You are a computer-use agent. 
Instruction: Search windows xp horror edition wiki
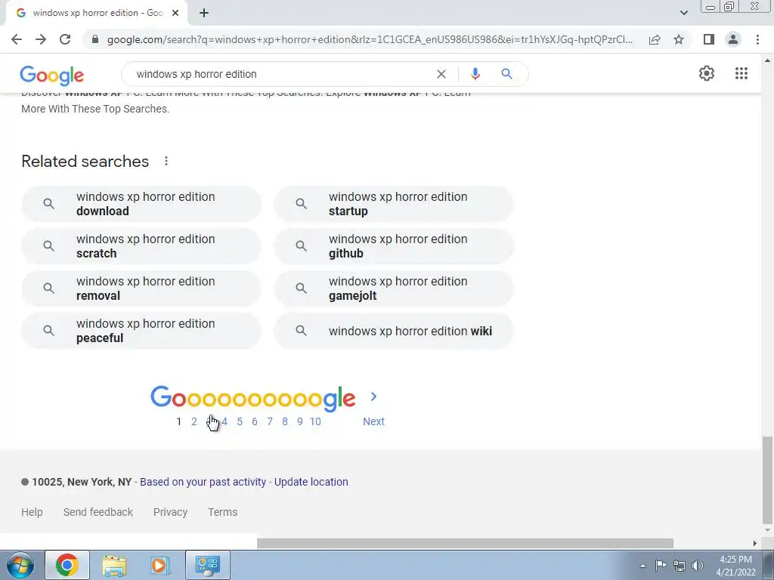click(x=394, y=331)
